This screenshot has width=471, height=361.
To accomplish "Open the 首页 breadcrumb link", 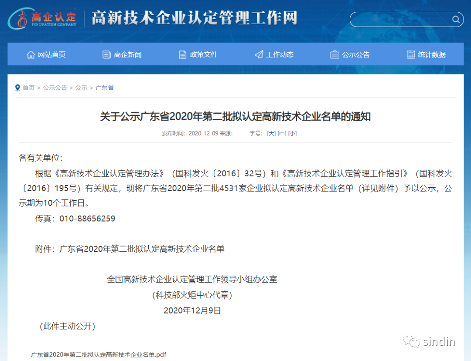I will coord(28,88).
